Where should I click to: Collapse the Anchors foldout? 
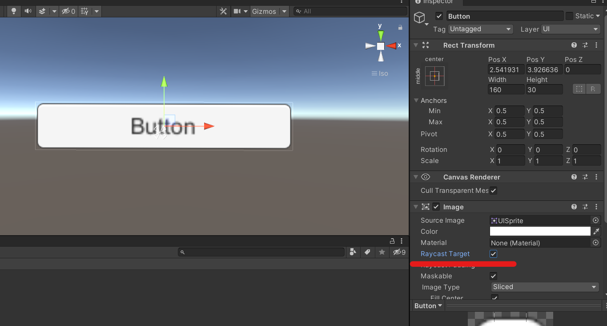[x=416, y=100]
